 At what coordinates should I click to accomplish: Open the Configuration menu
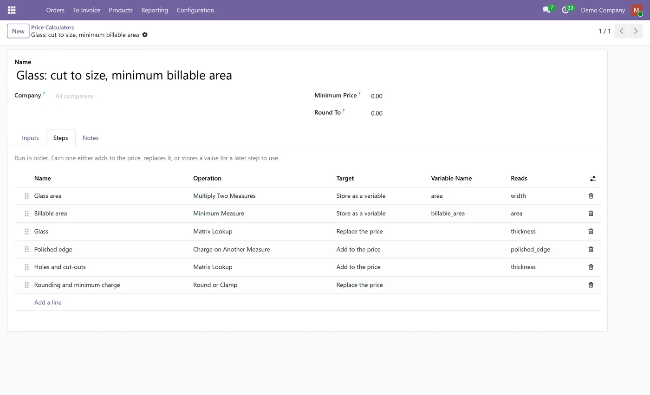coord(195,10)
